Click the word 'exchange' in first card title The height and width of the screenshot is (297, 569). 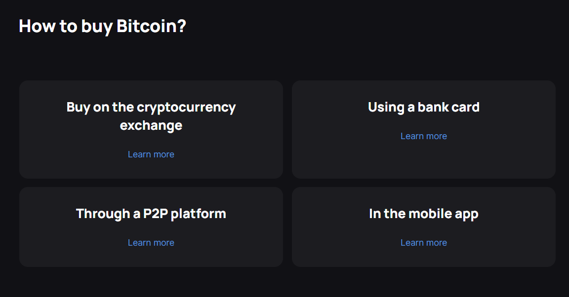pos(151,125)
